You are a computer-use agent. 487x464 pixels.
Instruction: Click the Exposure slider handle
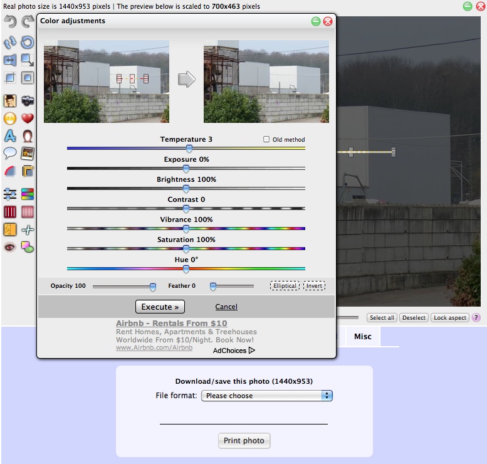(186, 169)
